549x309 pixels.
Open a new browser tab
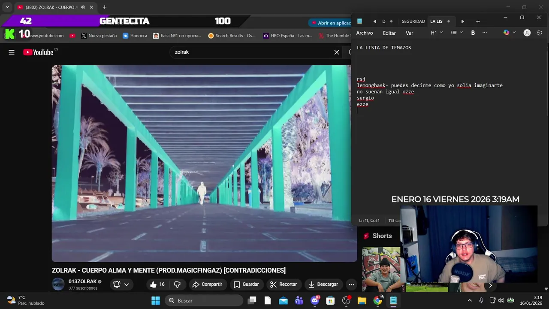tap(105, 7)
